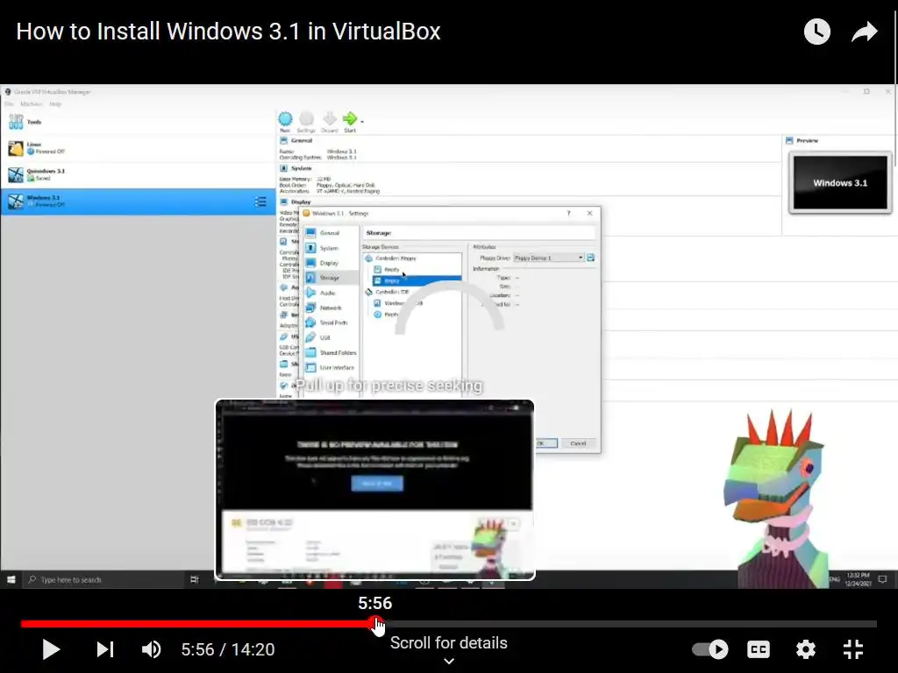Image resolution: width=898 pixels, height=673 pixels.
Task: Open the Help menu in VirtualBox Manager
Action: (55, 104)
